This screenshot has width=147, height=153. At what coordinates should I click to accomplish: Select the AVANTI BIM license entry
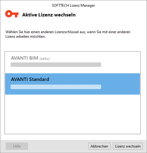pos(73,63)
